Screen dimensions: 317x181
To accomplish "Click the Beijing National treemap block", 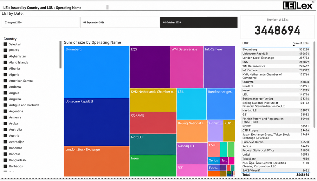I will click(192, 131).
